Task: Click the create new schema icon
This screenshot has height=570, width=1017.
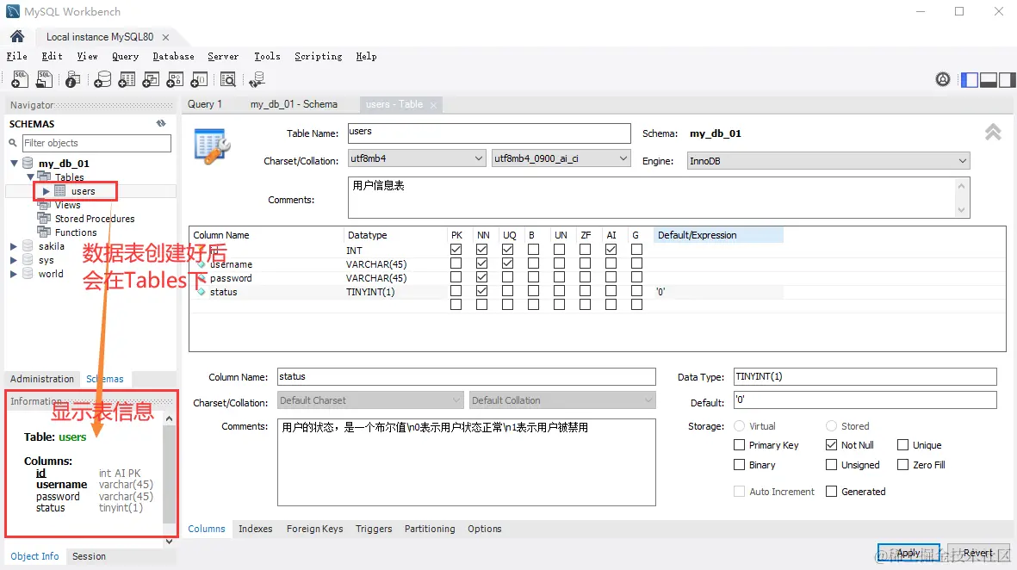Action: 102,80
